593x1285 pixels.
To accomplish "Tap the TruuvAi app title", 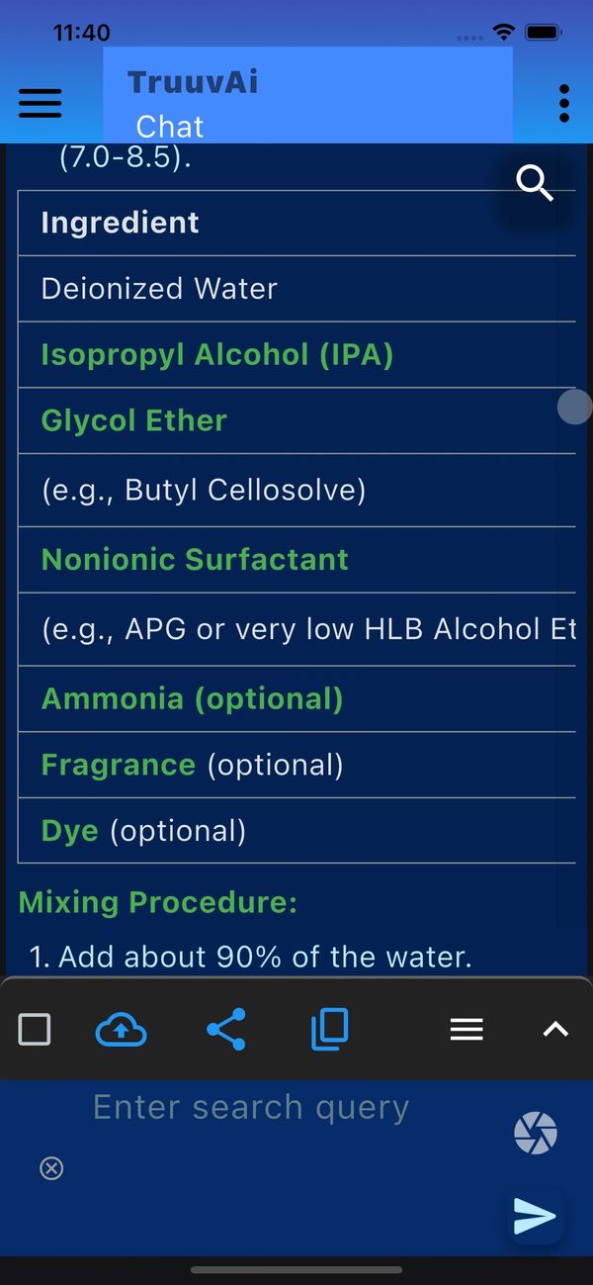I will click(x=193, y=82).
